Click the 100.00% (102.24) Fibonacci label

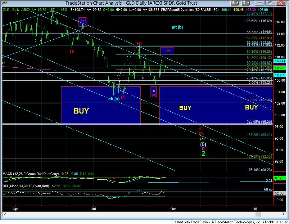[x=258, y=100]
